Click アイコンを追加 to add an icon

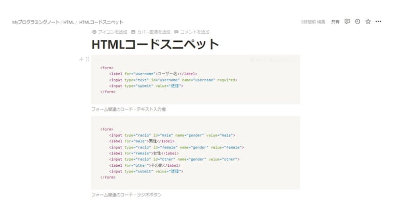(110, 32)
